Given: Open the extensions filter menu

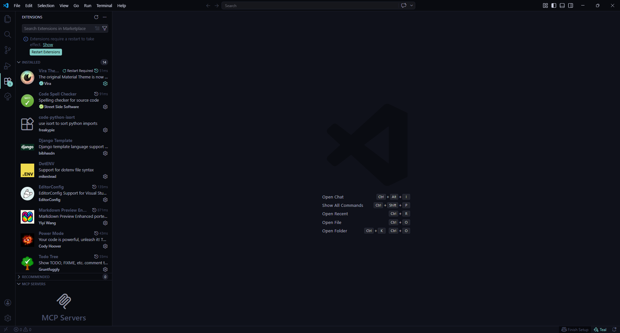Looking at the screenshot, I should [105, 28].
